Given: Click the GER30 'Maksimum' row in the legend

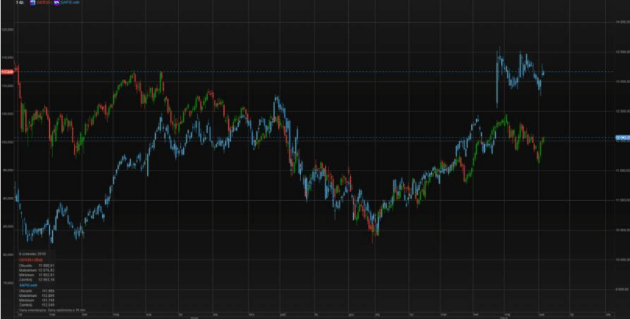Looking at the screenshot, I should click(36, 270).
